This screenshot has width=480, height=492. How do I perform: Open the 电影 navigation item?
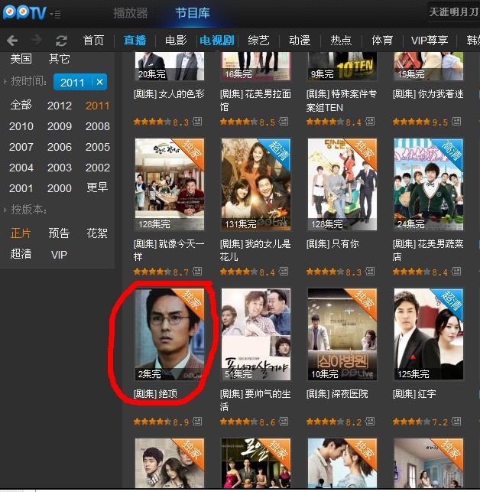pos(176,41)
